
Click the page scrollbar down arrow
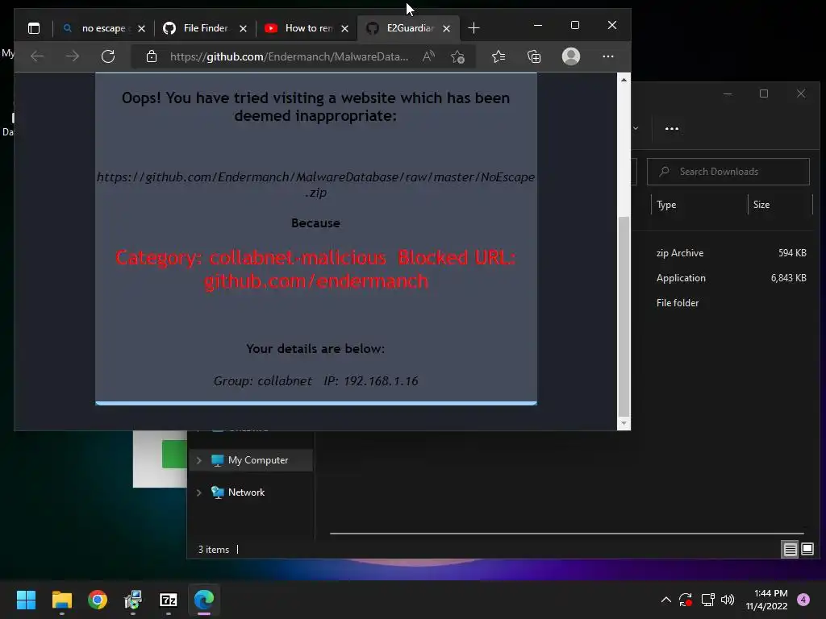click(624, 423)
